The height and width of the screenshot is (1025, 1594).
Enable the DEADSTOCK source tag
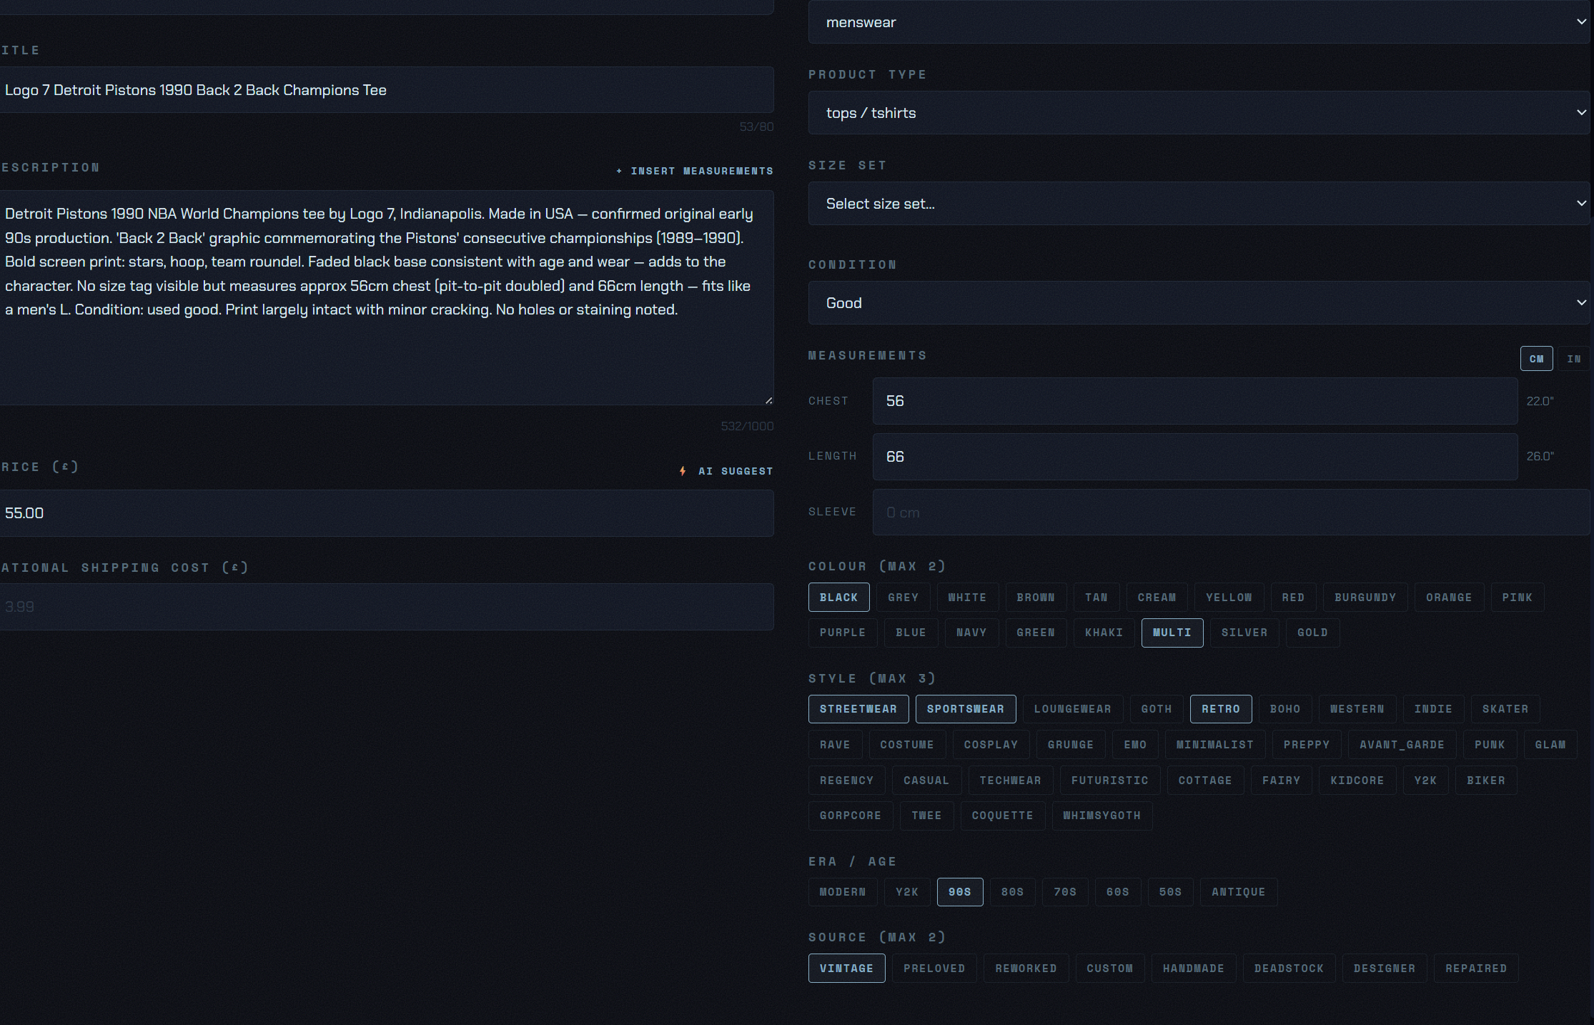click(x=1288, y=968)
